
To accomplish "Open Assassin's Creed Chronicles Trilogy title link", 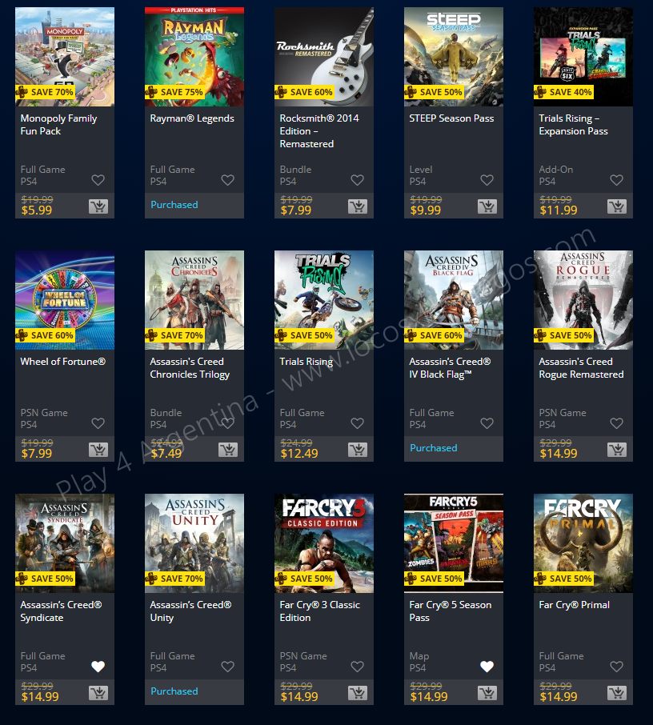I will [x=190, y=368].
